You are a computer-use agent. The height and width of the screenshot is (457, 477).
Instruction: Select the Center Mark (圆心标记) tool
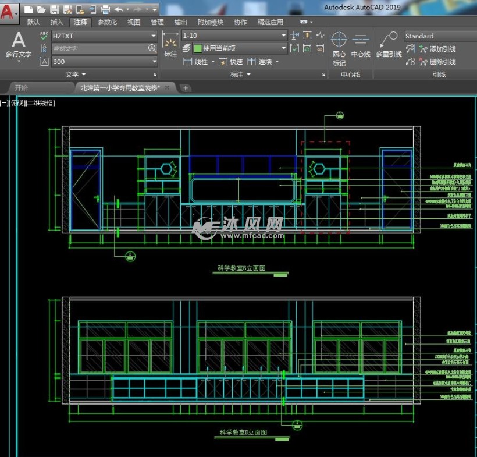(x=339, y=48)
